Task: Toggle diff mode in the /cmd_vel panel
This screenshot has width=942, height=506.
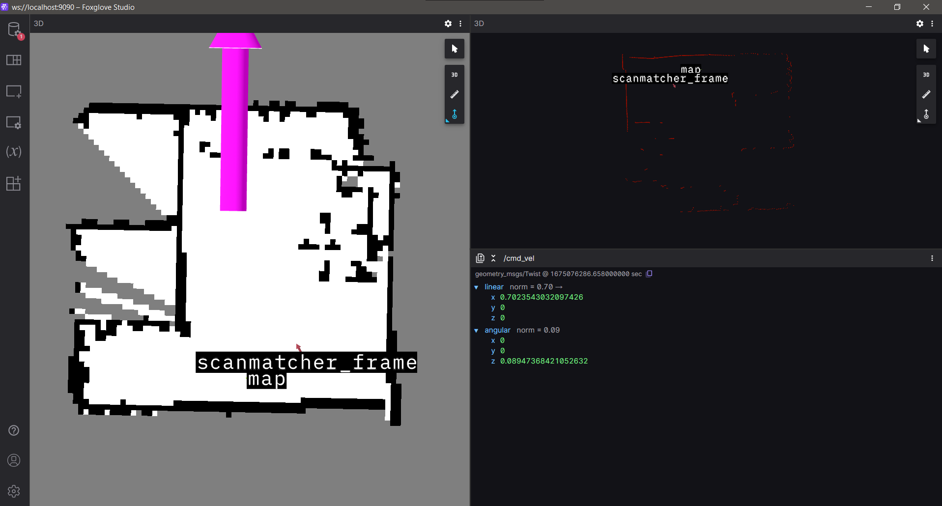Action: [x=480, y=258]
